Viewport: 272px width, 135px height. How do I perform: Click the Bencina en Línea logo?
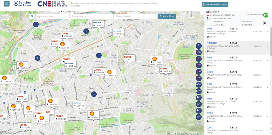(x=22, y=4)
